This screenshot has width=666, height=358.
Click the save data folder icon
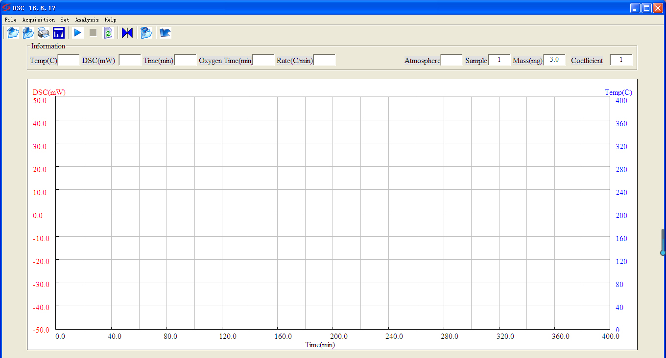tap(28, 33)
